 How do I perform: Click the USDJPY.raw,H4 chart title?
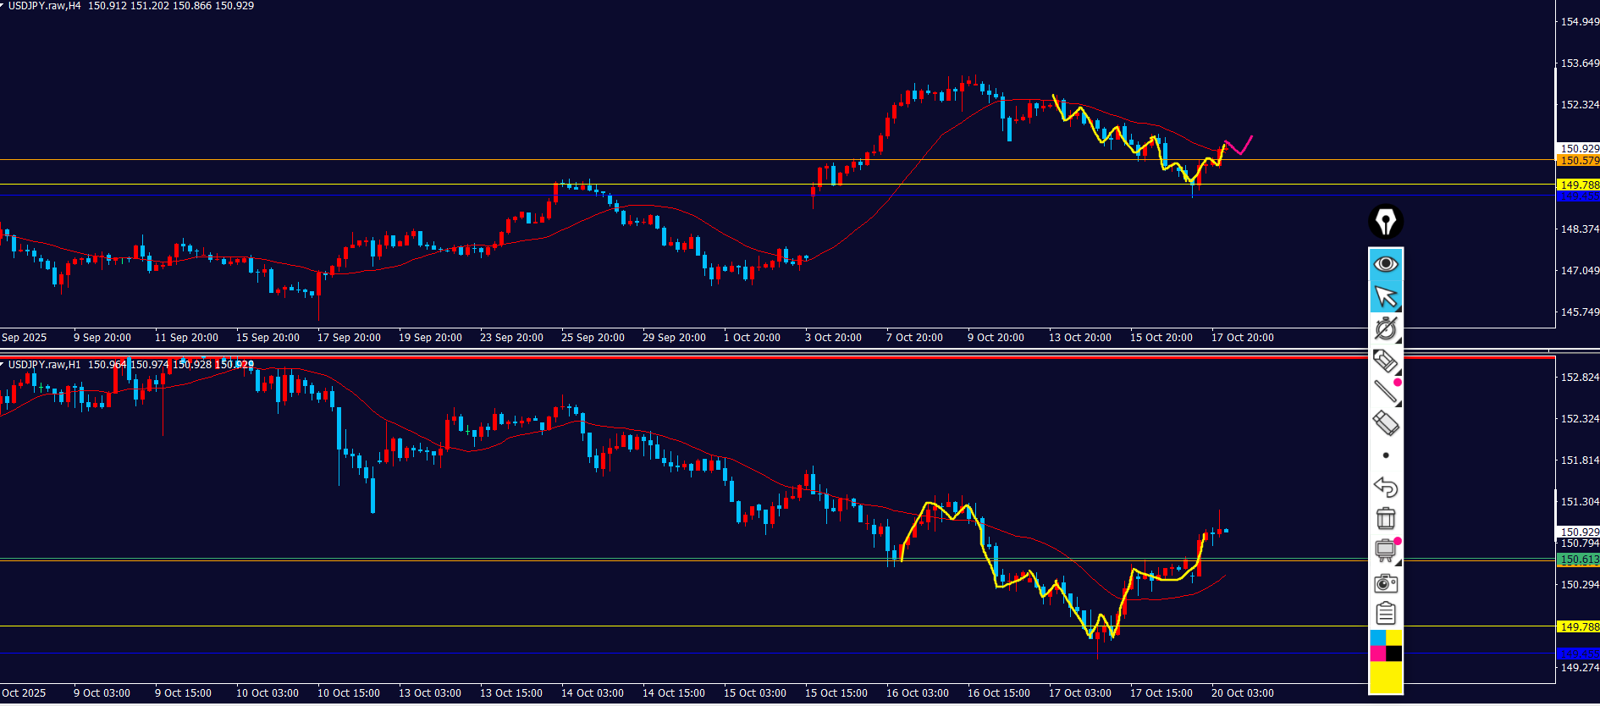tap(44, 6)
